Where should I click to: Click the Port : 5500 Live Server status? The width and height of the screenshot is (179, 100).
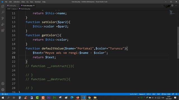166,94
